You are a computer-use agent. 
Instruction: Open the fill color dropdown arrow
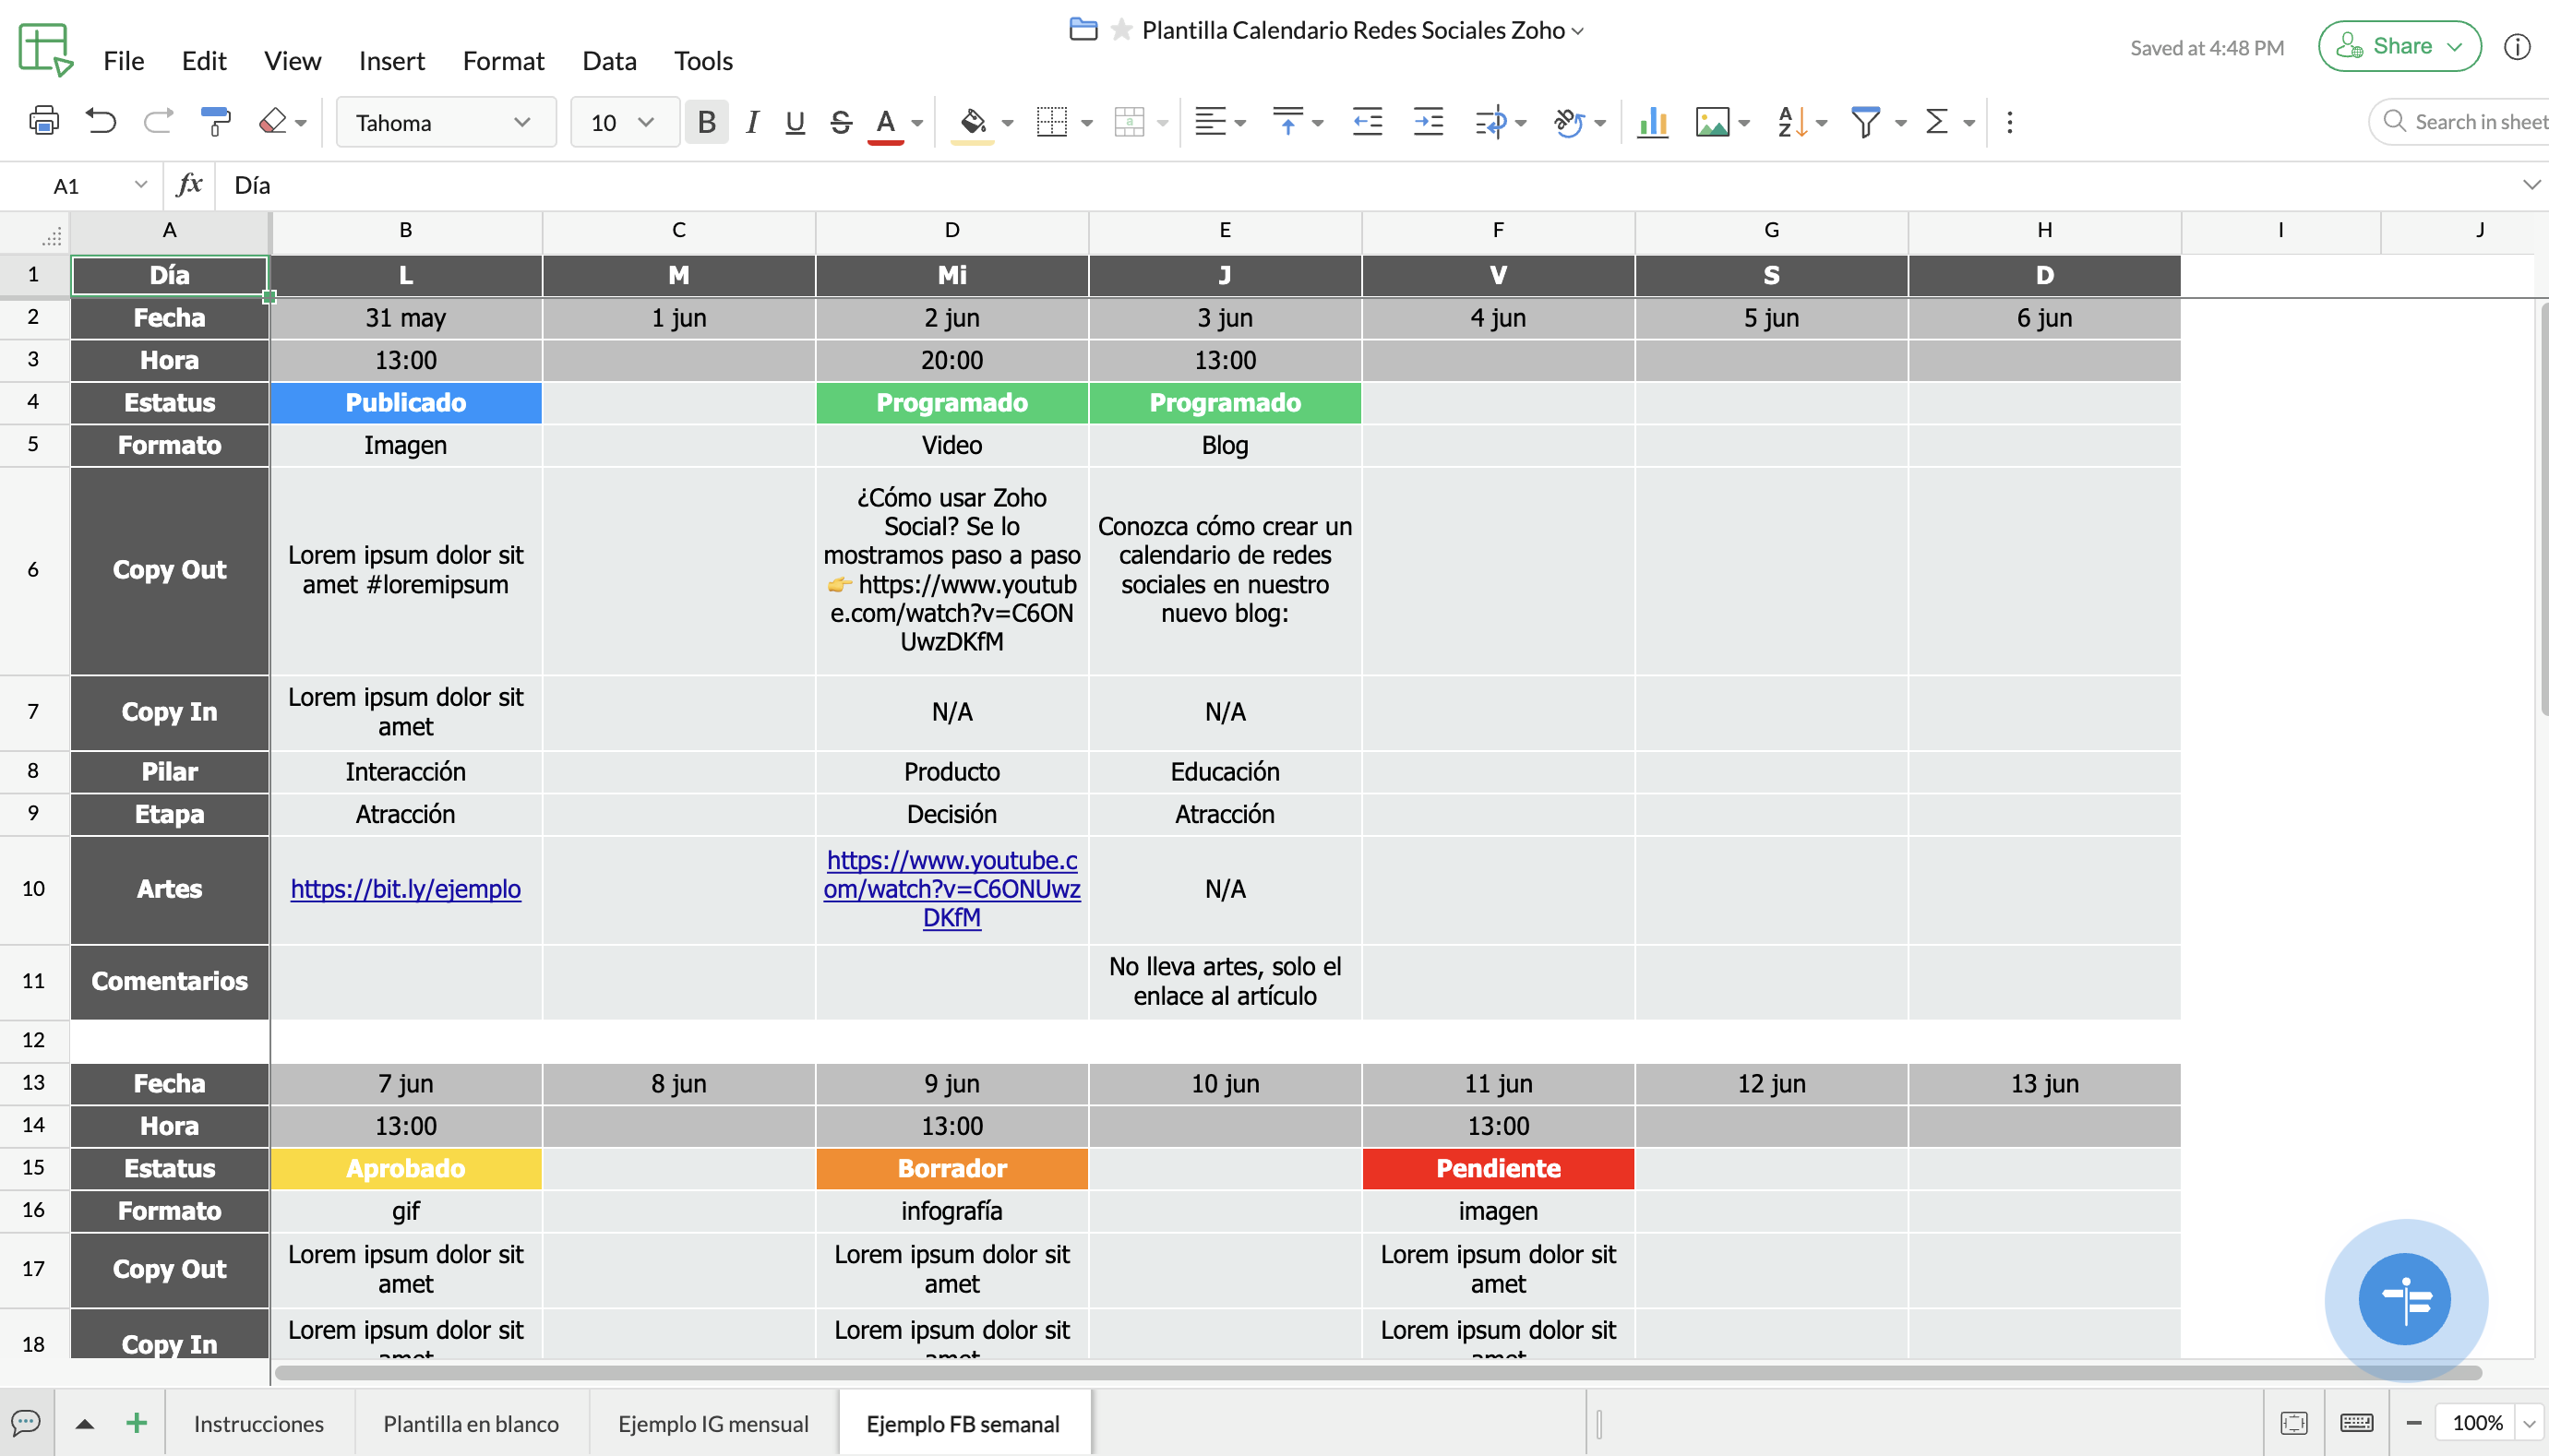point(1007,123)
